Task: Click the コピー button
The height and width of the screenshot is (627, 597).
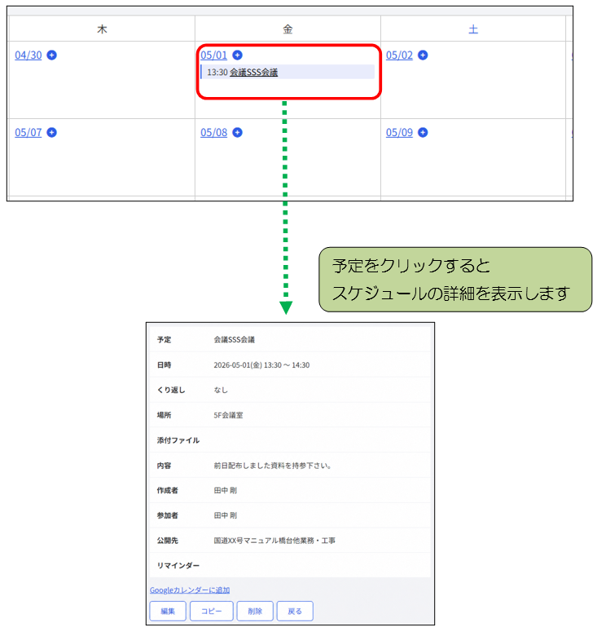Action: [x=211, y=611]
